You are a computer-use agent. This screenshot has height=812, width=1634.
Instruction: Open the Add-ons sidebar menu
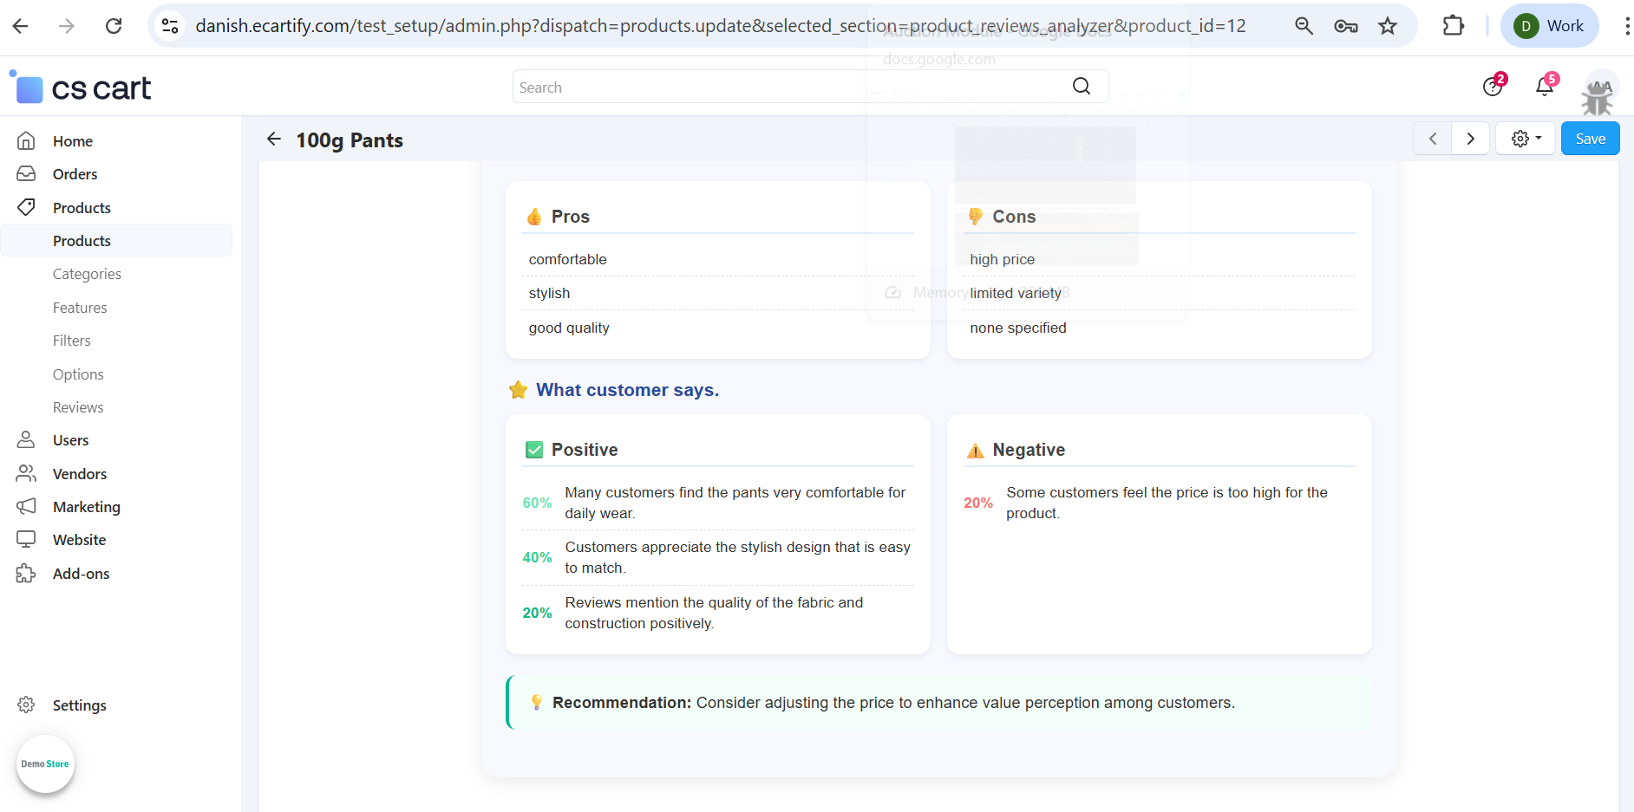click(x=81, y=574)
